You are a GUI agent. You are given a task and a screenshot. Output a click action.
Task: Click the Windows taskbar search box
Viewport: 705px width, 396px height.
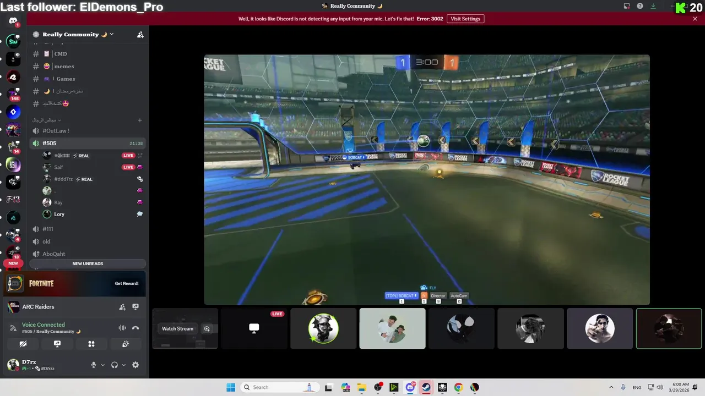pyautogui.click(x=279, y=387)
